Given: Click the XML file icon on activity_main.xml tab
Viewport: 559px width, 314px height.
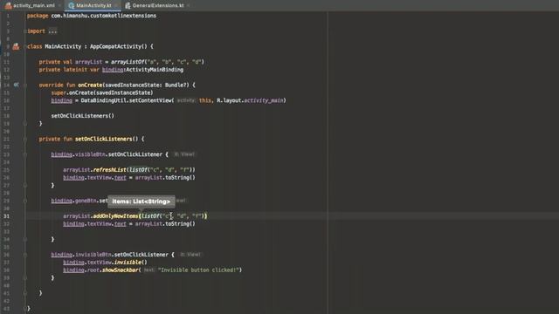Looking at the screenshot, I should coord(9,5).
